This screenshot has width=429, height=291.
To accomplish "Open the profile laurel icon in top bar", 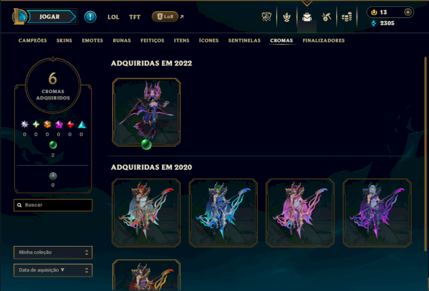I will 287,17.
